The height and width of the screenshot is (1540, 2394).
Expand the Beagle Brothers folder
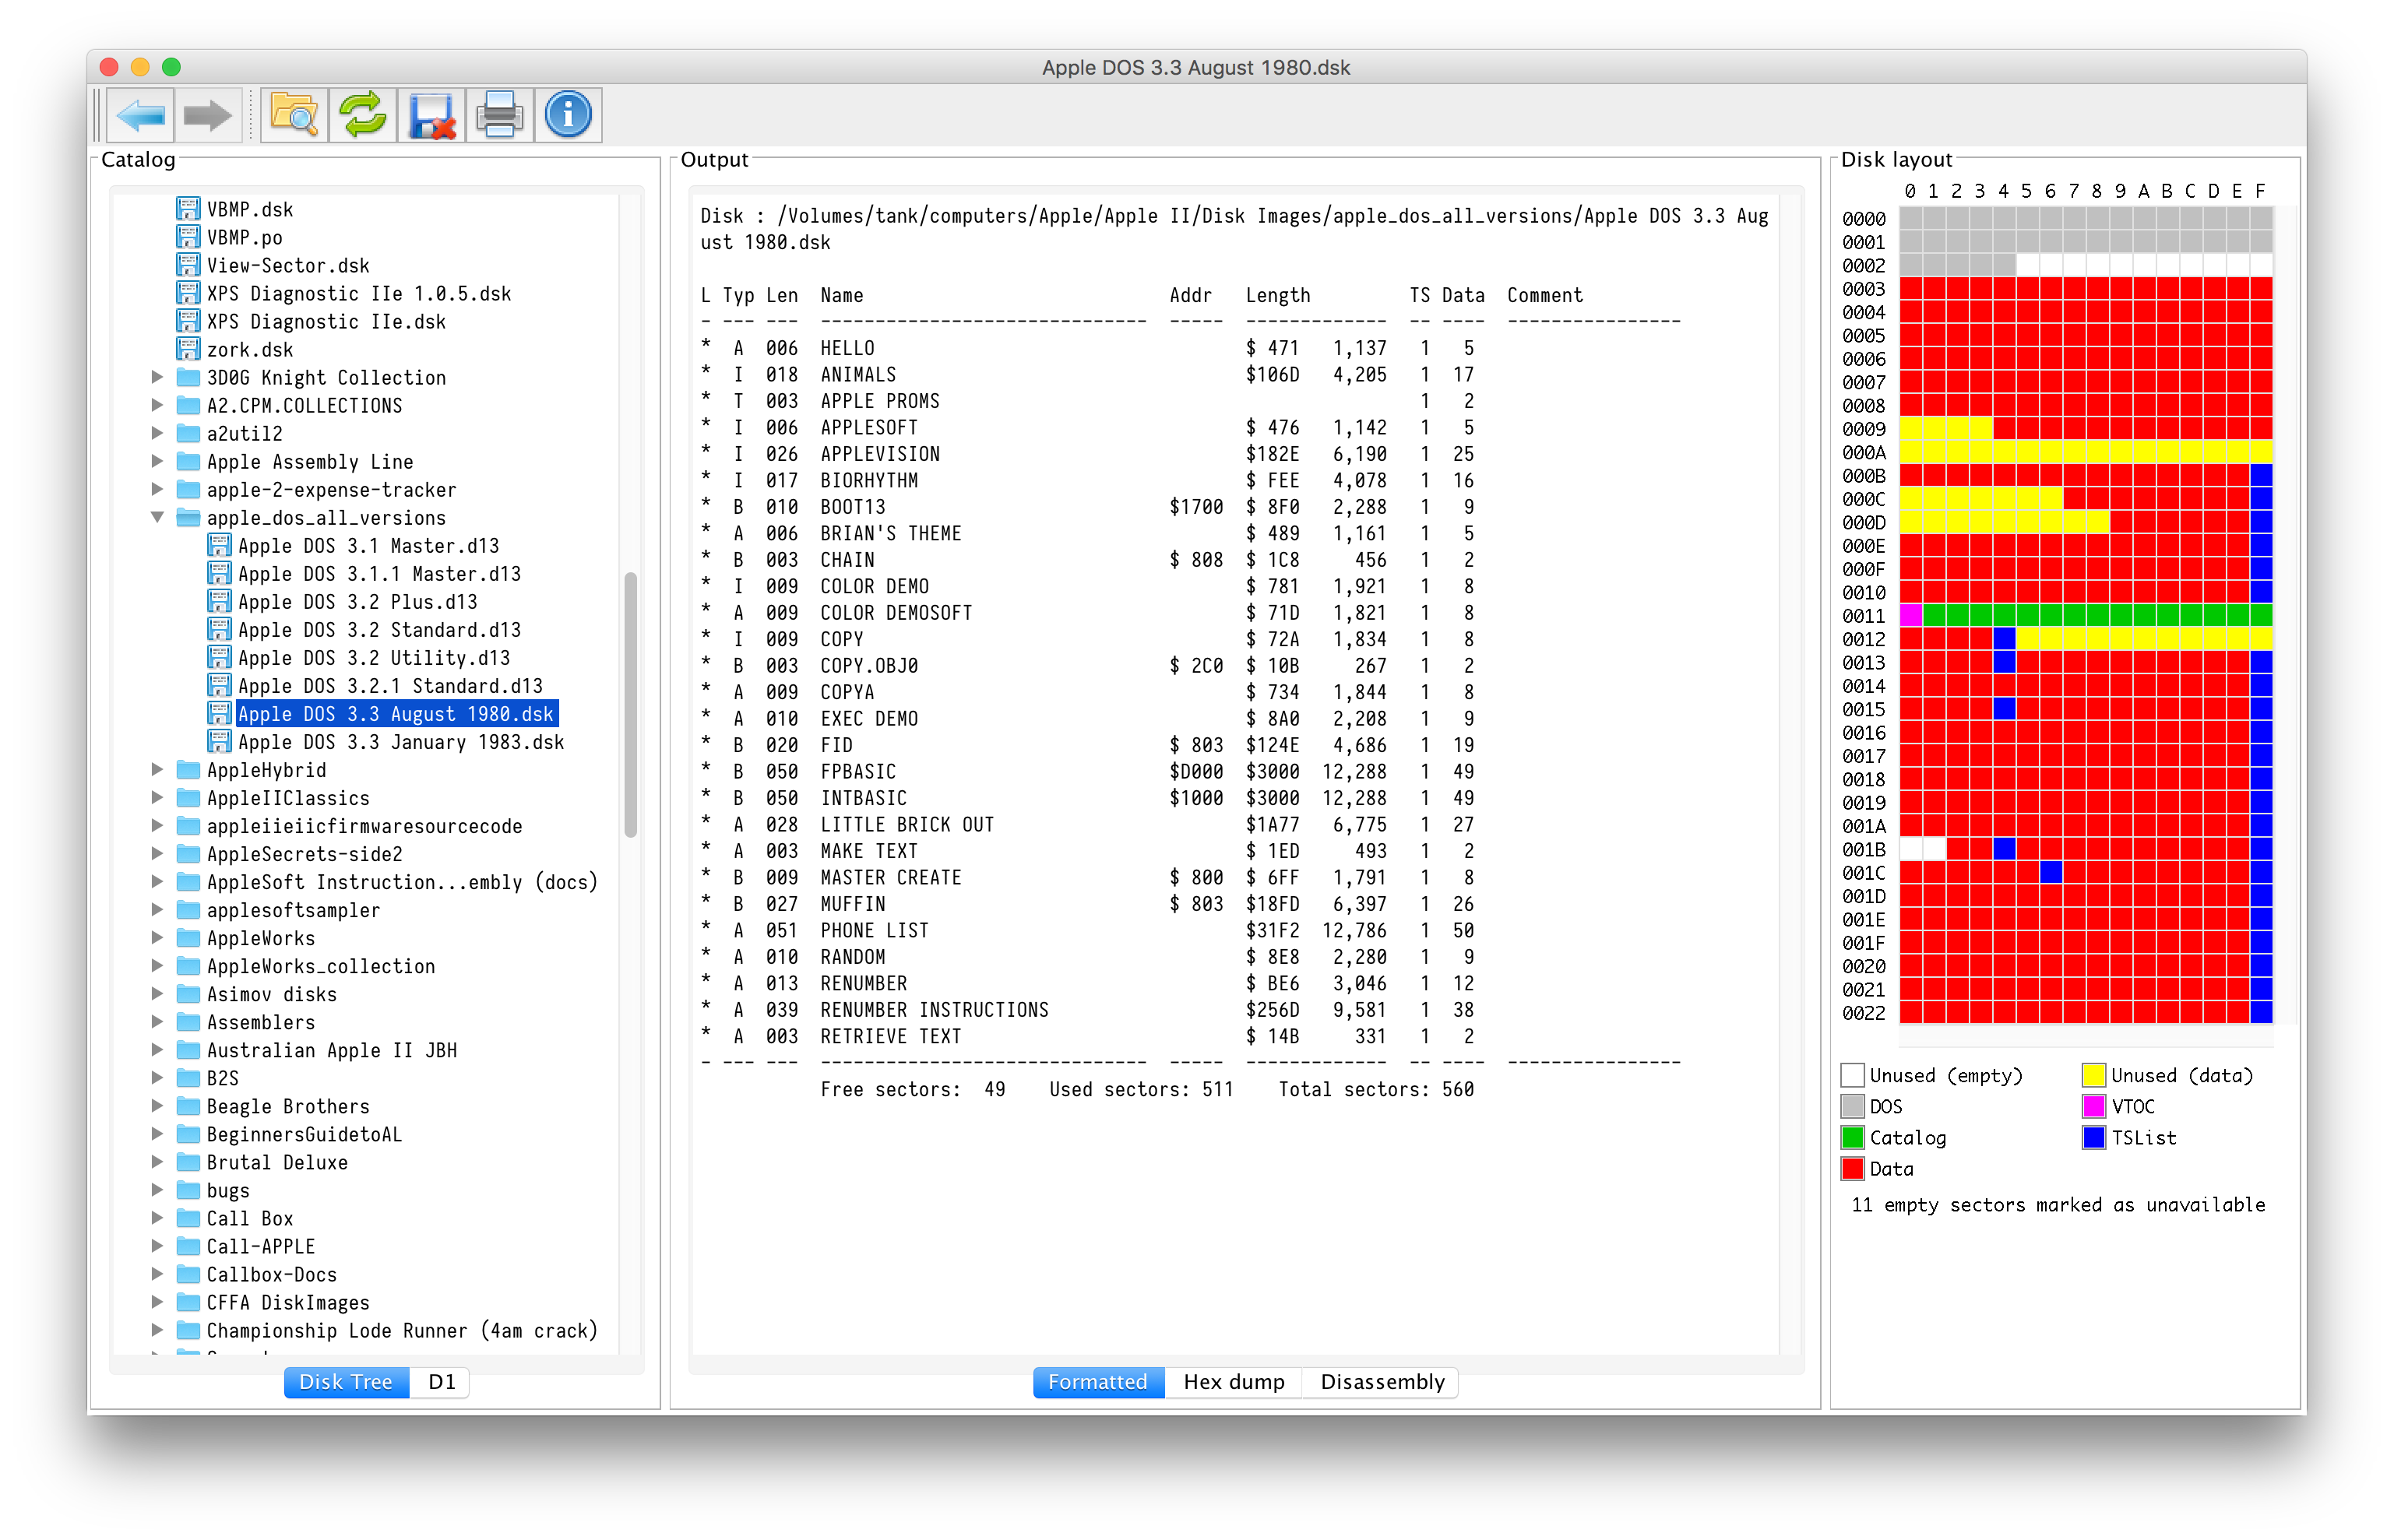[x=157, y=1106]
